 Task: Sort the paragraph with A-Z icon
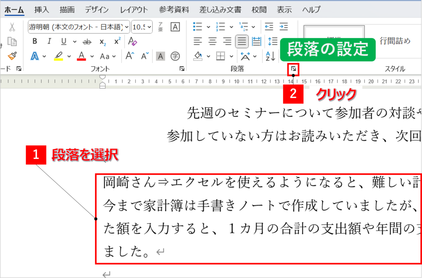pos(271,56)
